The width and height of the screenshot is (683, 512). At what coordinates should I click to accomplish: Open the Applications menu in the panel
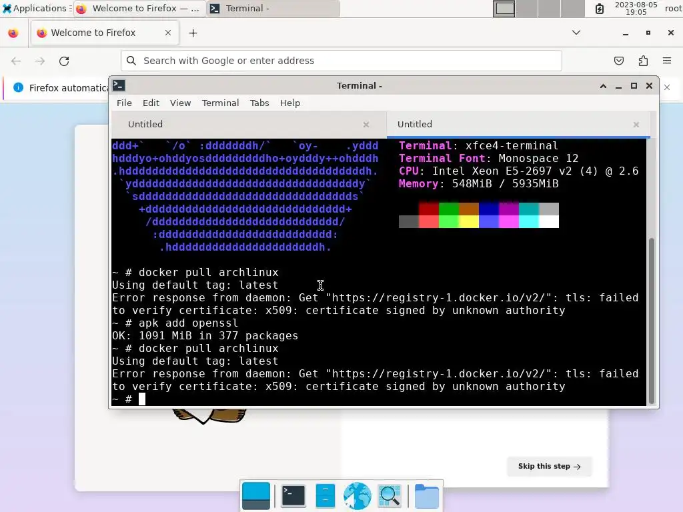point(36,8)
